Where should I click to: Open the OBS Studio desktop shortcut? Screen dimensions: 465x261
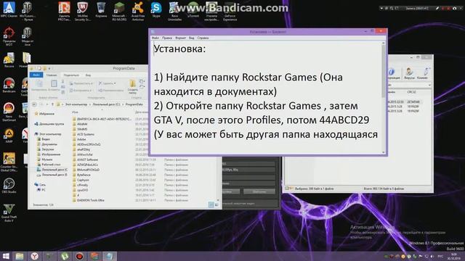coord(9,186)
